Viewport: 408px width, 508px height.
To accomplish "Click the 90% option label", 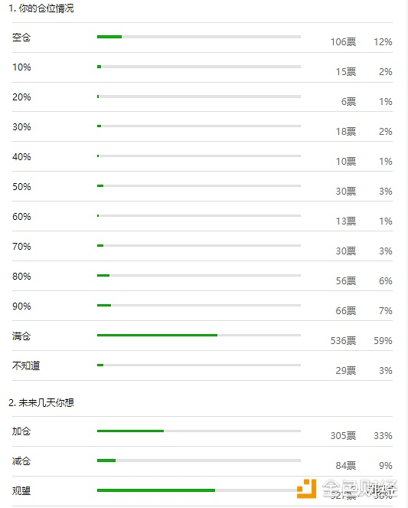I will (21, 306).
